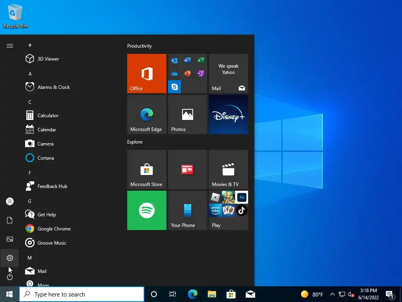The width and height of the screenshot is (402, 302).
Task: Click the Windows Start button
Action: click(9, 294)
